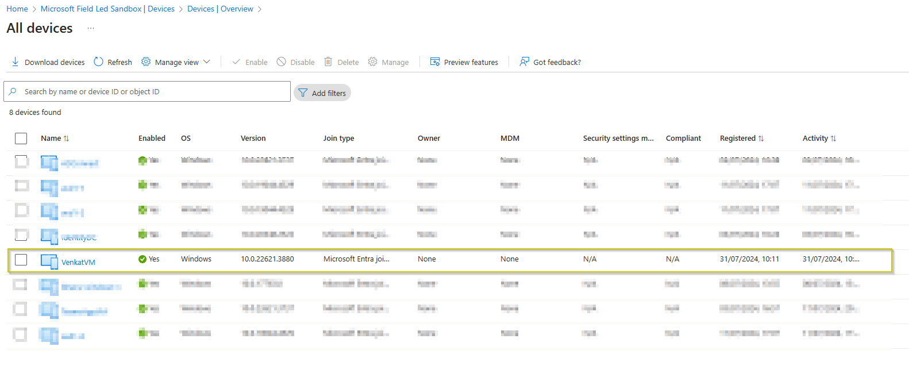Click the 8 devices found text

[x=35, y=113]
